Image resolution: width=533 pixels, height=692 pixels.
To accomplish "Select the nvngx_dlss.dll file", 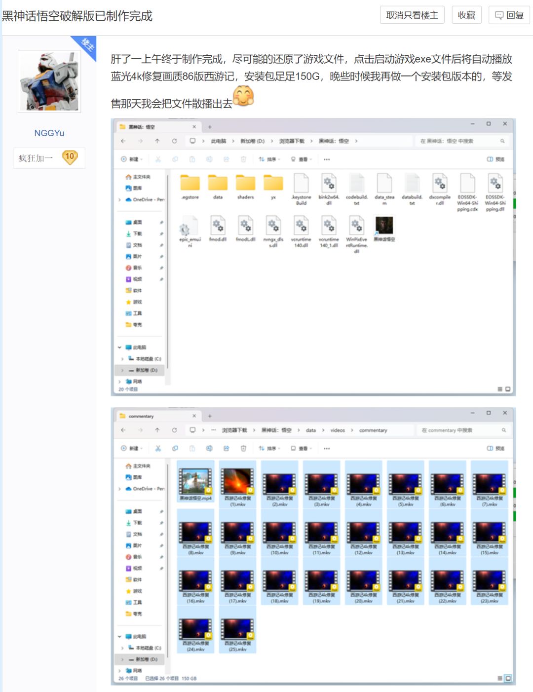I will point(273,231).
